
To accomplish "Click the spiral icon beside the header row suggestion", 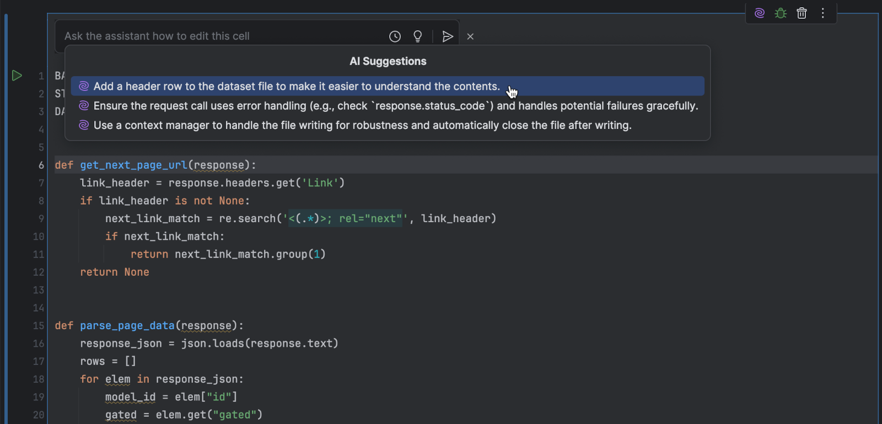I will (x=84, y=87).
